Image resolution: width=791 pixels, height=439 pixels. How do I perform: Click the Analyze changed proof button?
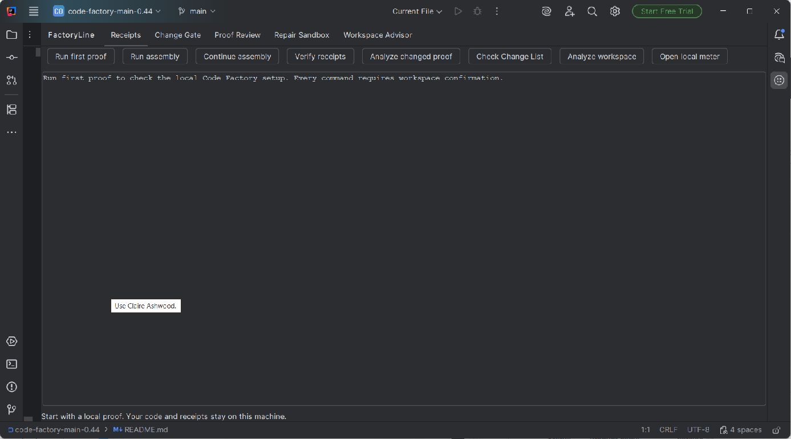411,56
